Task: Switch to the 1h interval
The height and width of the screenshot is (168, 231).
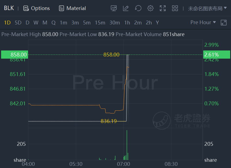Action: pos(127,23)
